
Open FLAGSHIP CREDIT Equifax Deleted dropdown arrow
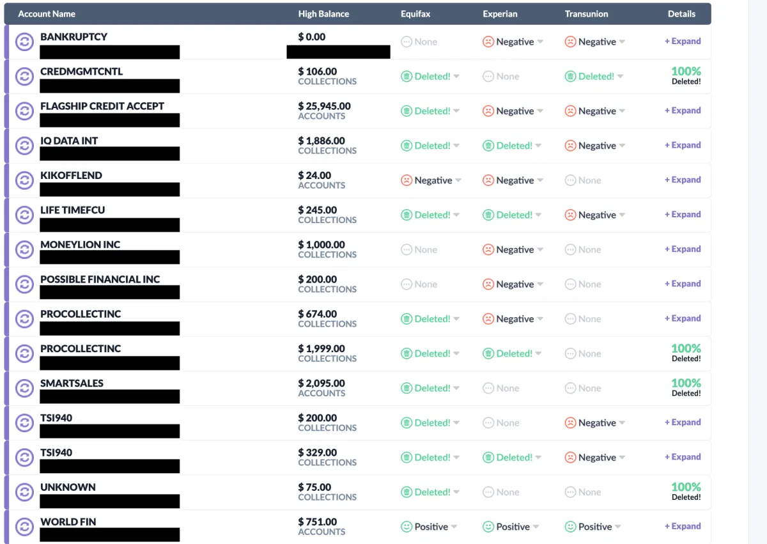point(456,111)
